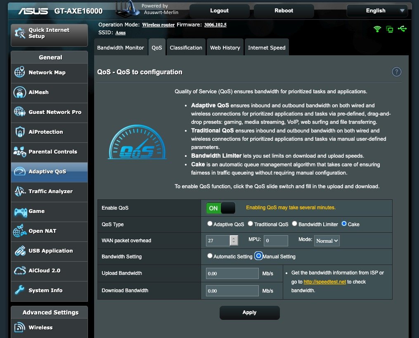The image size is (419, 338).
Task: Click the Network Map globe icon
Action: click(x=19, y=72)
